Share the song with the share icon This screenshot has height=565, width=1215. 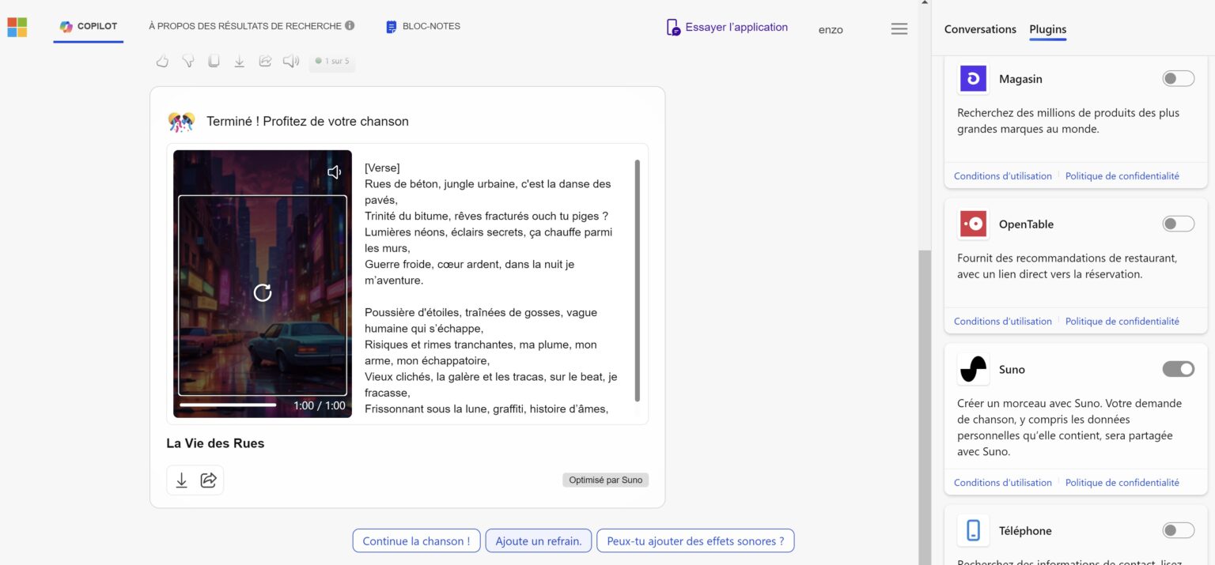click(209, 480)
